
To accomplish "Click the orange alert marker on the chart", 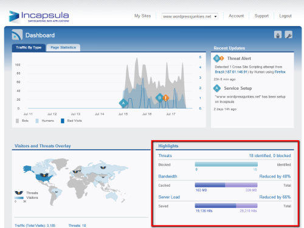I will 166,98.
